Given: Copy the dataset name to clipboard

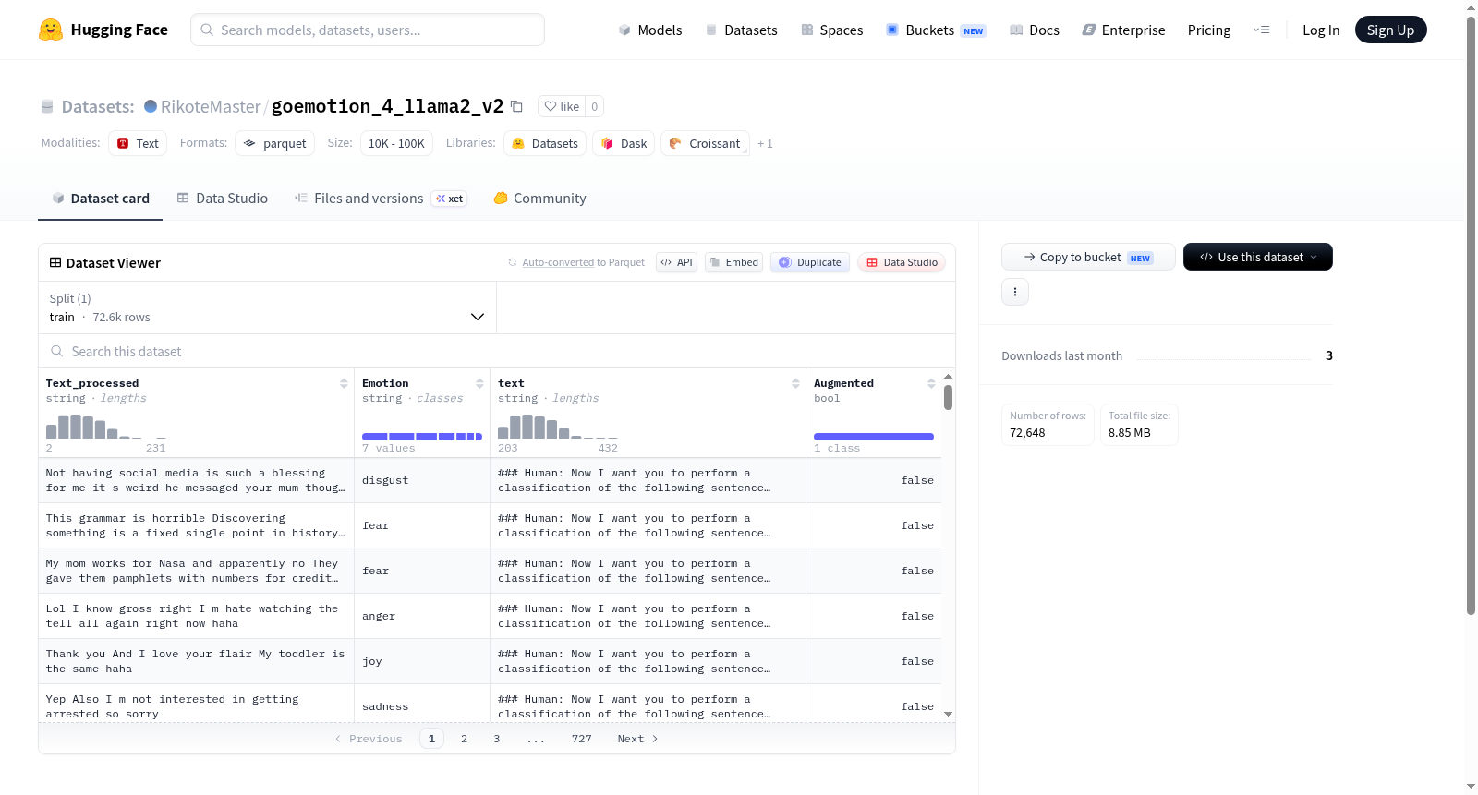Looking at the screenshot, I should (516, 106).
